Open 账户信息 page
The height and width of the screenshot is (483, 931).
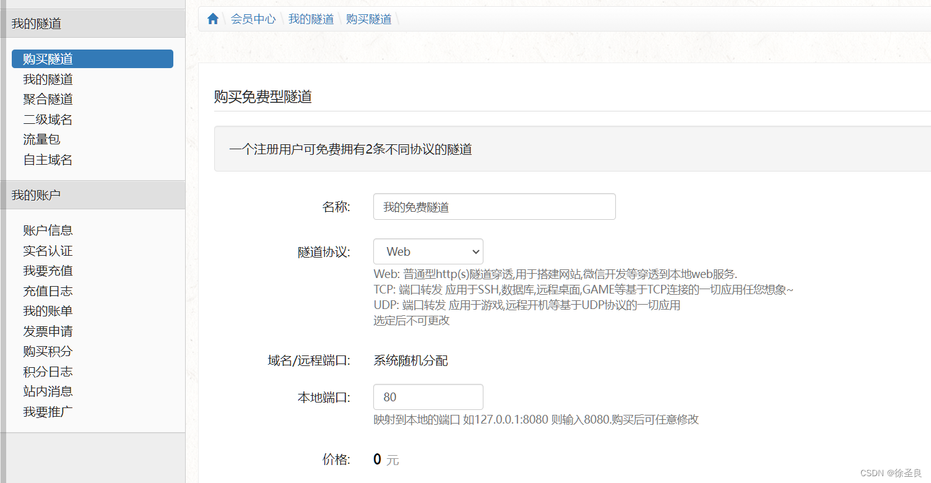48,230
